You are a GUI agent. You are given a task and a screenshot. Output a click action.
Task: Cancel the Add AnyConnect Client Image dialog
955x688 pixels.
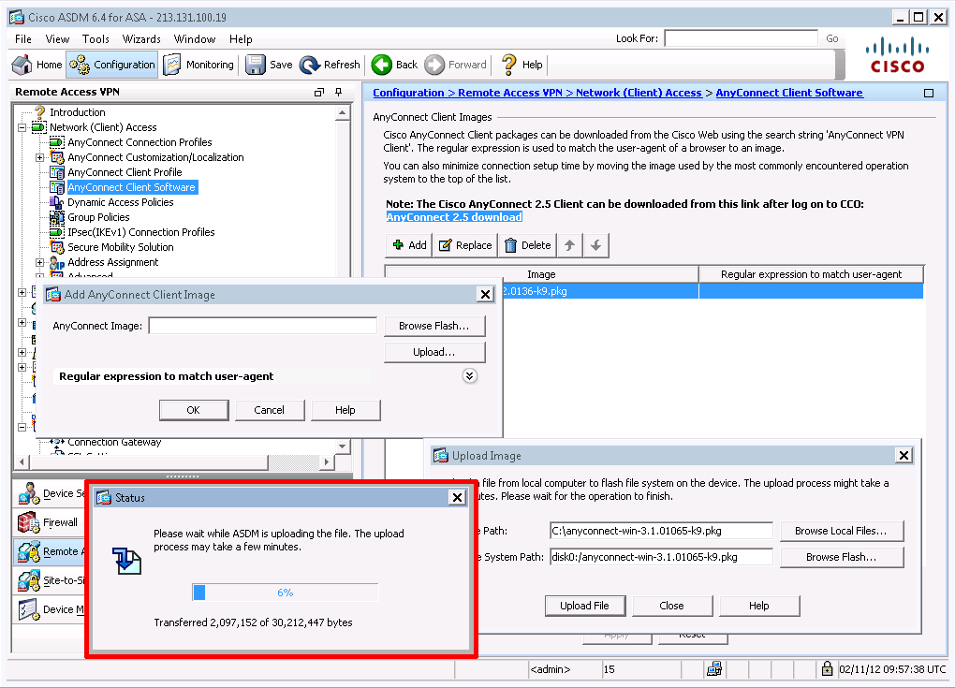point(270,410)
